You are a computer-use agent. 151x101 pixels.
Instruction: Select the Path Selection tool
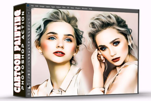[x=29, y=68]
